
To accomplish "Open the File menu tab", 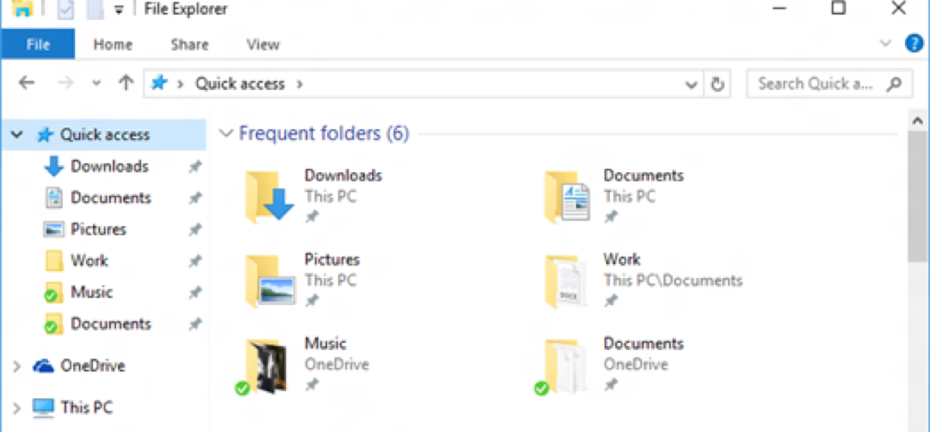I will 38,44.
